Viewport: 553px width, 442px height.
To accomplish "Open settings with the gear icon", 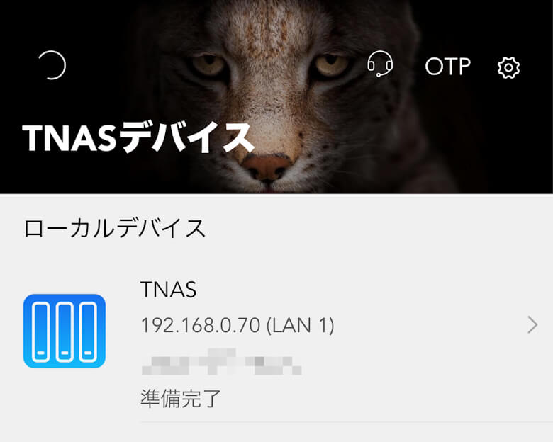I will pos(508,67).
